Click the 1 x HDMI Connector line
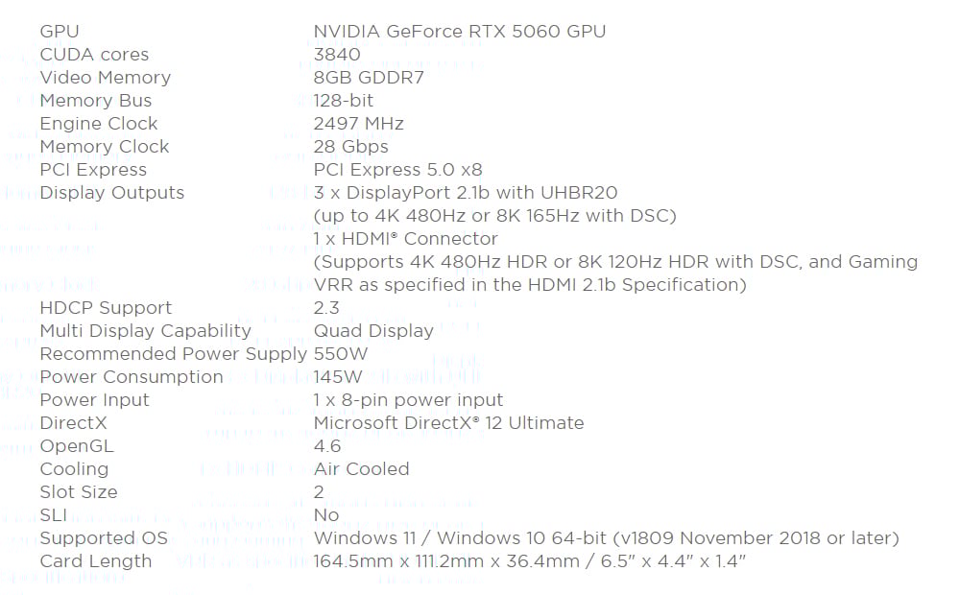 405,239
